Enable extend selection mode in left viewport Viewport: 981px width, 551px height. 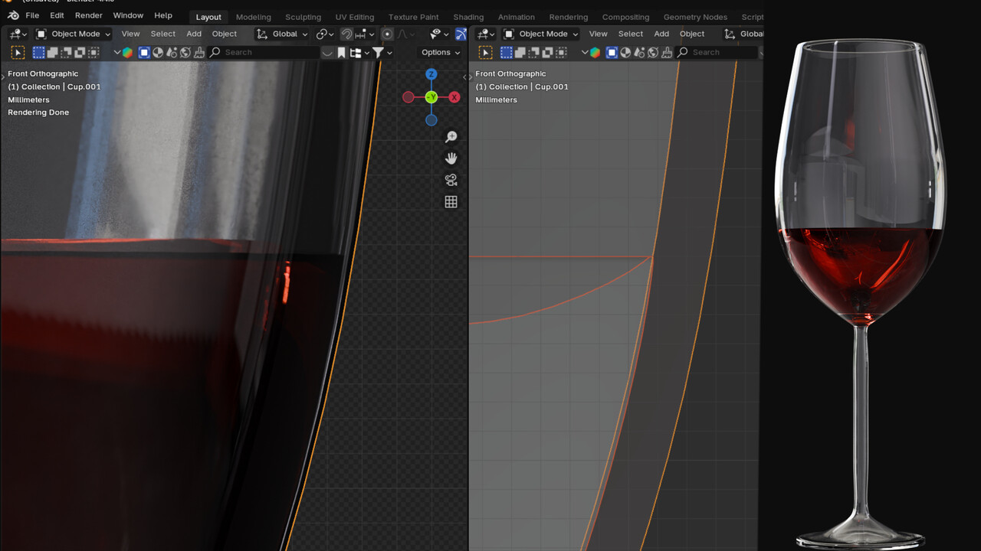[x=52, y=52]
